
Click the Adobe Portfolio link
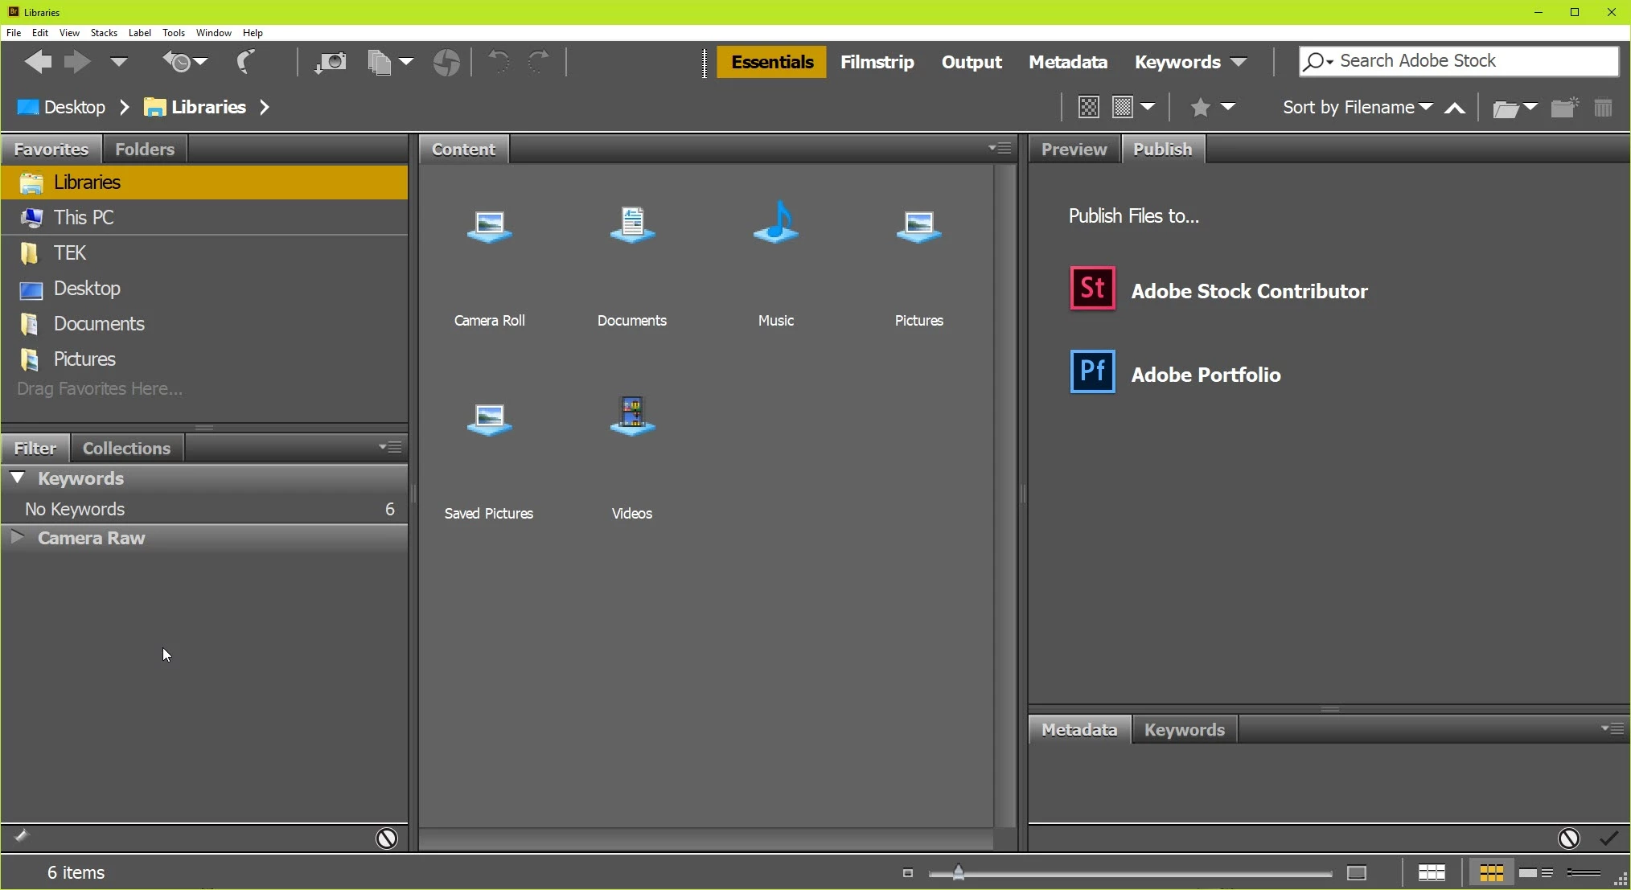coord(1205,375)
